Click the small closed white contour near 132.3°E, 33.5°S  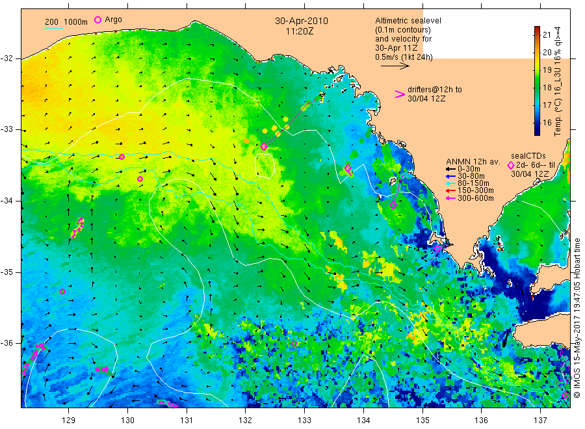coord(265,166)
